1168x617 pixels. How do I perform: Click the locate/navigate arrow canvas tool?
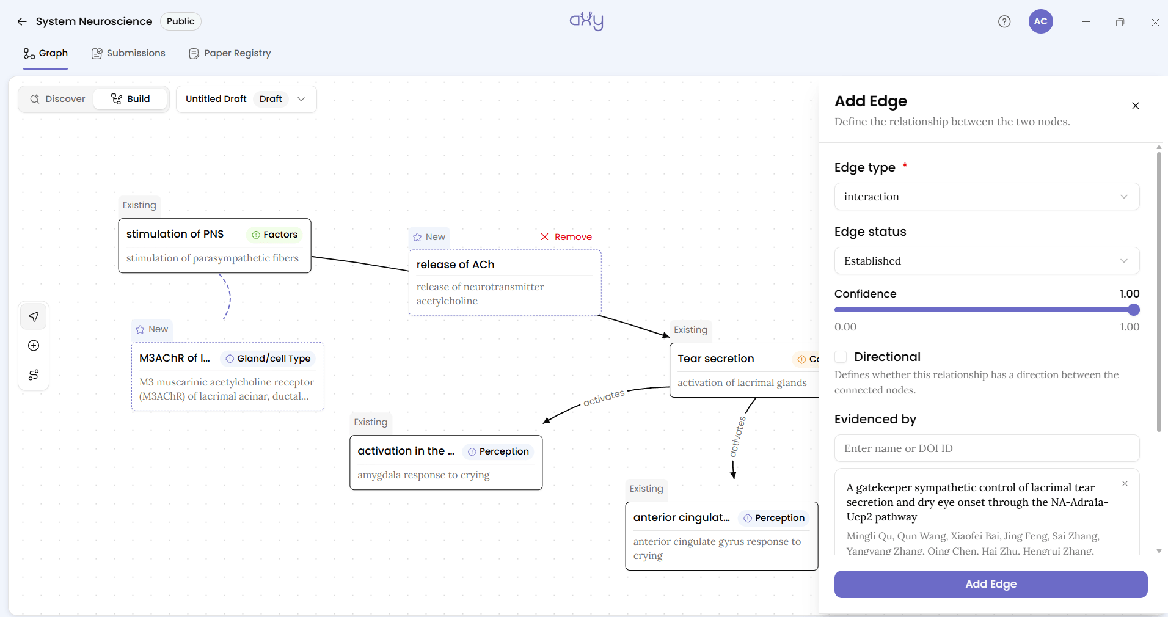coord(34,316)
